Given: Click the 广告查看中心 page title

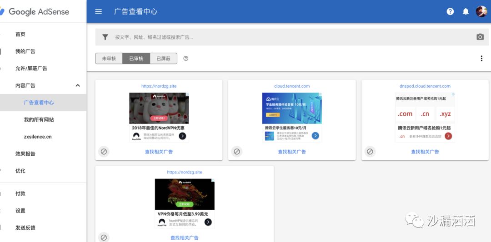Looking at the screenshot, I should click(x=135, y=11).
